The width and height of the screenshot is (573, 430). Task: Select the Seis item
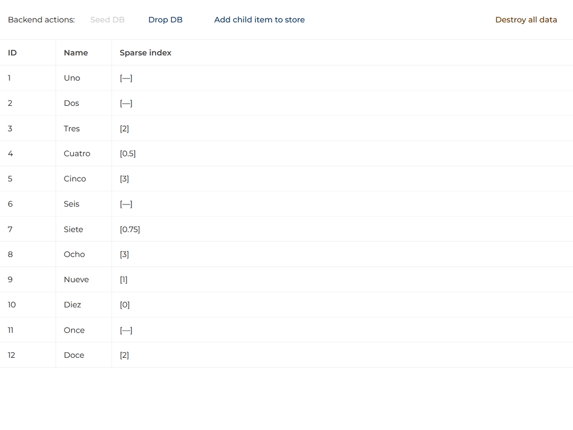point(71,204)
